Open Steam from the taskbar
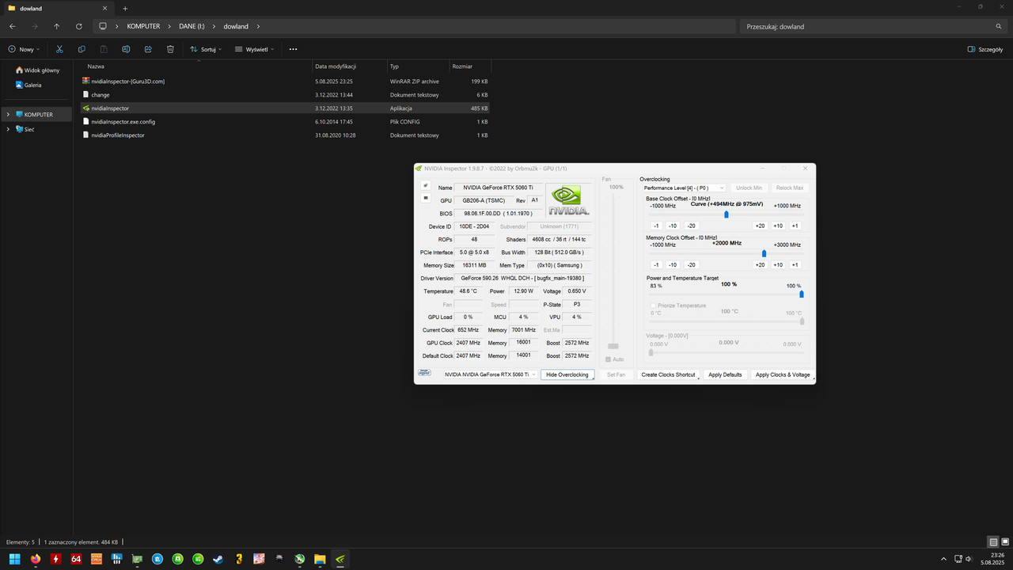The width and height of the screenshot is (1013, 570). click(x=218, y=559)
